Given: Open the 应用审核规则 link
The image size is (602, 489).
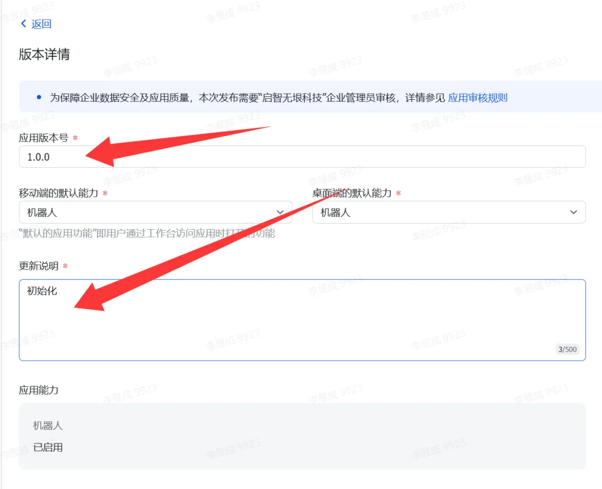Looking at the screenshot, I should click(x=478, y=98).
